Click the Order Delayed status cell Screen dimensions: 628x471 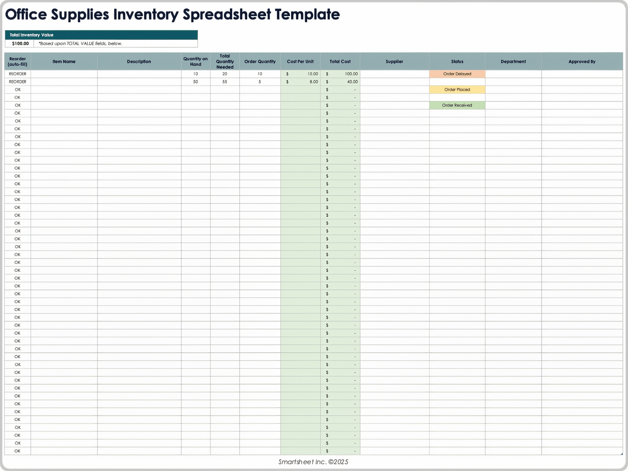click(457, 74)
